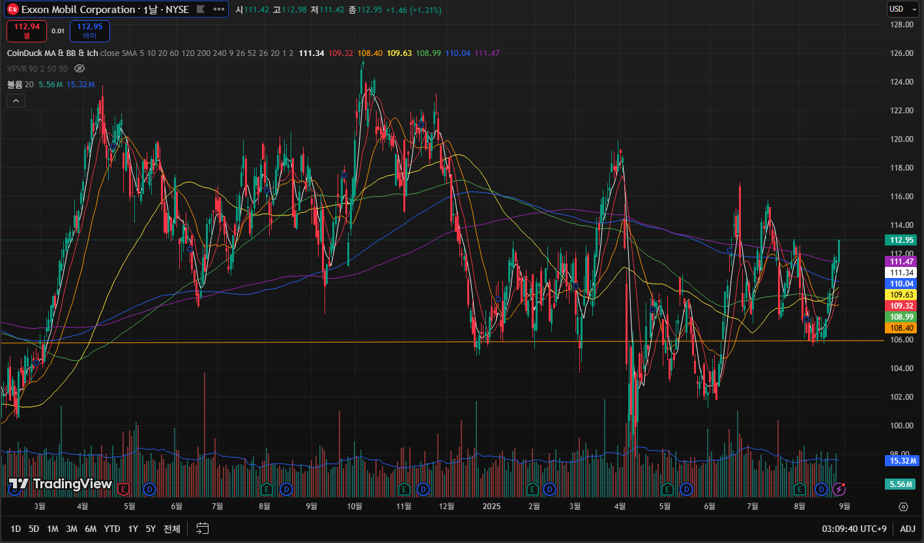
Task: Show the hidden VPVR indicator via eye icon
Action: coord(79,68)
